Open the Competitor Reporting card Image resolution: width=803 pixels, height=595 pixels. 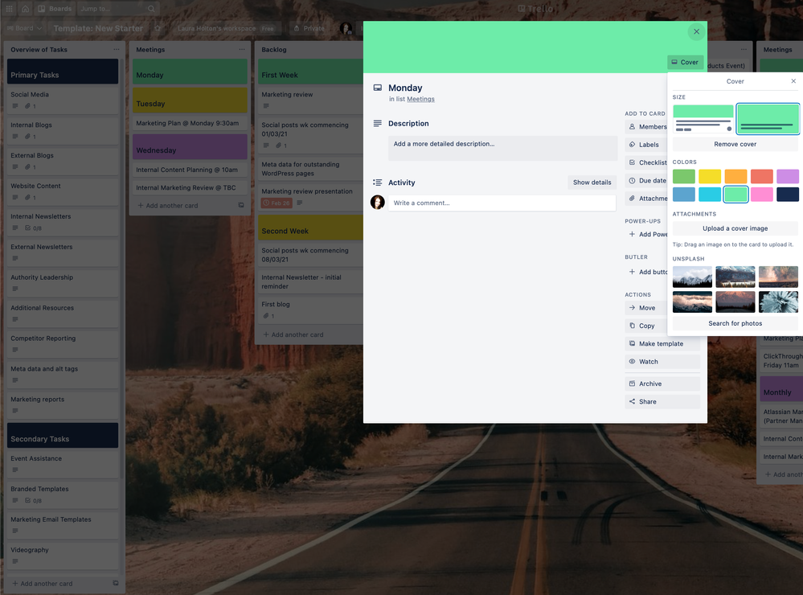pyautogui.click(x=63, y=344)
